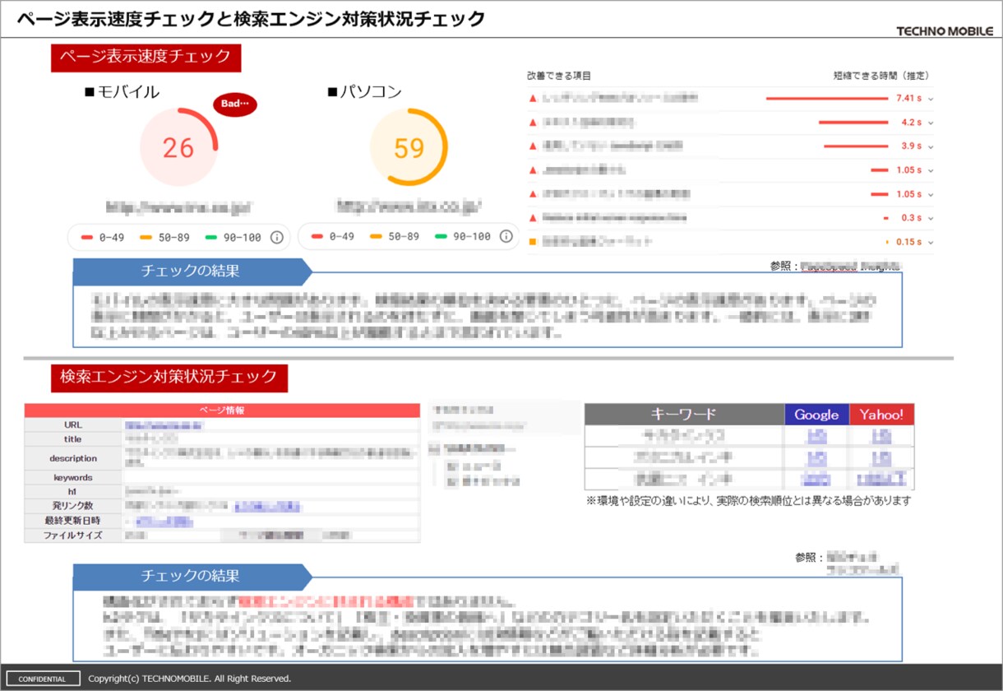
Task: Click the red warning triangle on the 0.3 s row
Action: 533,218
